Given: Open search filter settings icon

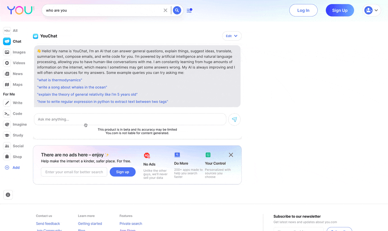Looking at the screenshot, I should [x=189, y=10].
